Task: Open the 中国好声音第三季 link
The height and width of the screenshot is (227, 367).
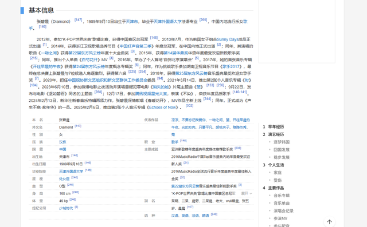Action: coord(135,46)
